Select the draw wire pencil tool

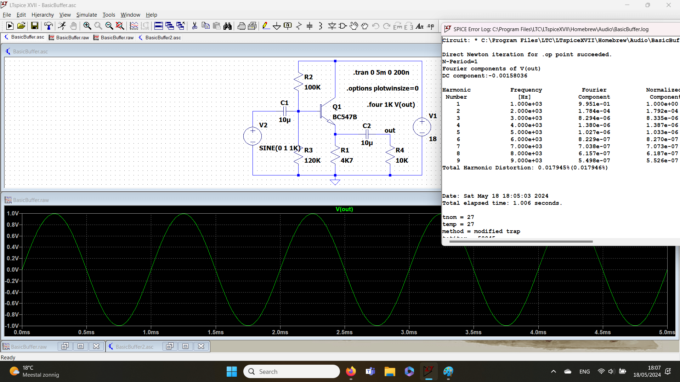[x=266, y=26]
